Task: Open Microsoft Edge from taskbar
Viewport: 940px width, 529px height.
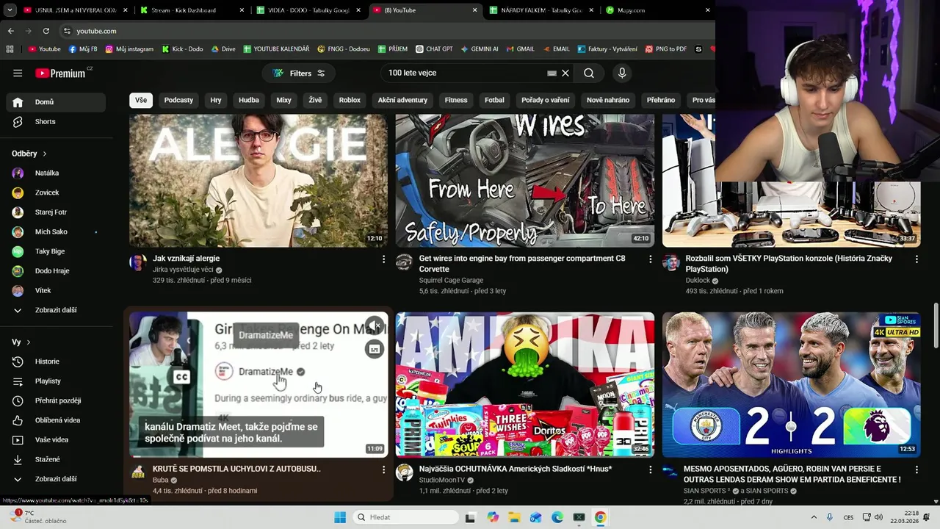Action: (x=557, y=517)
